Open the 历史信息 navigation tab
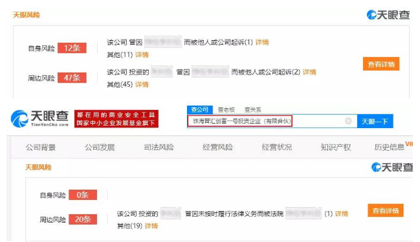 tap(389, 148)
